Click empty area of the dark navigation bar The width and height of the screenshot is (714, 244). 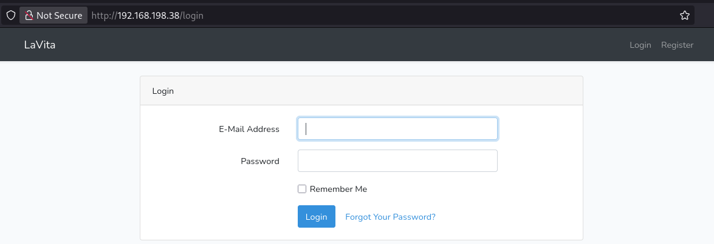[342, 45]
